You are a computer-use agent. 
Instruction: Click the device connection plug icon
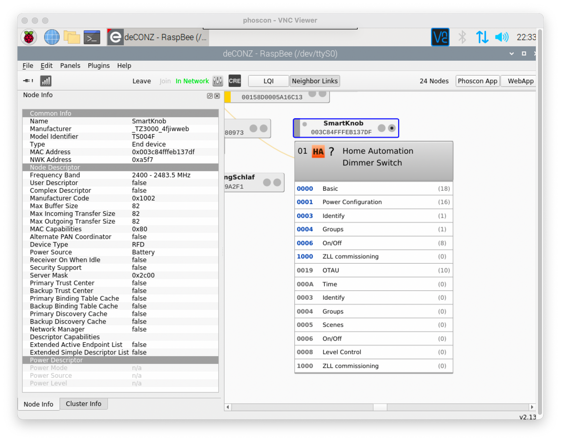click(28, 81)
